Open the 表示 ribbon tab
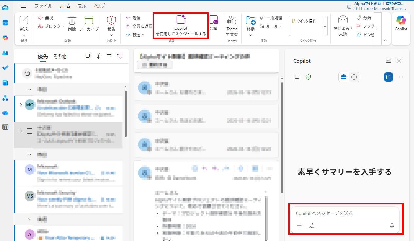Image resolution: width=414 pixels, height=241 pixels. [82, 6]
